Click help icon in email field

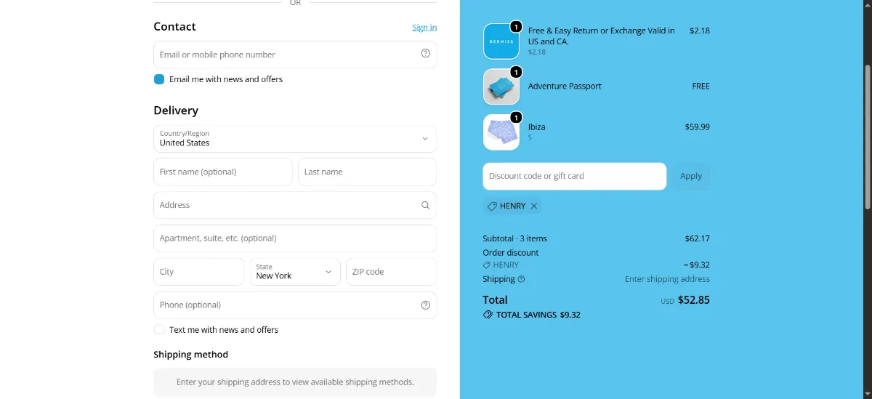(x=426, y=54)
